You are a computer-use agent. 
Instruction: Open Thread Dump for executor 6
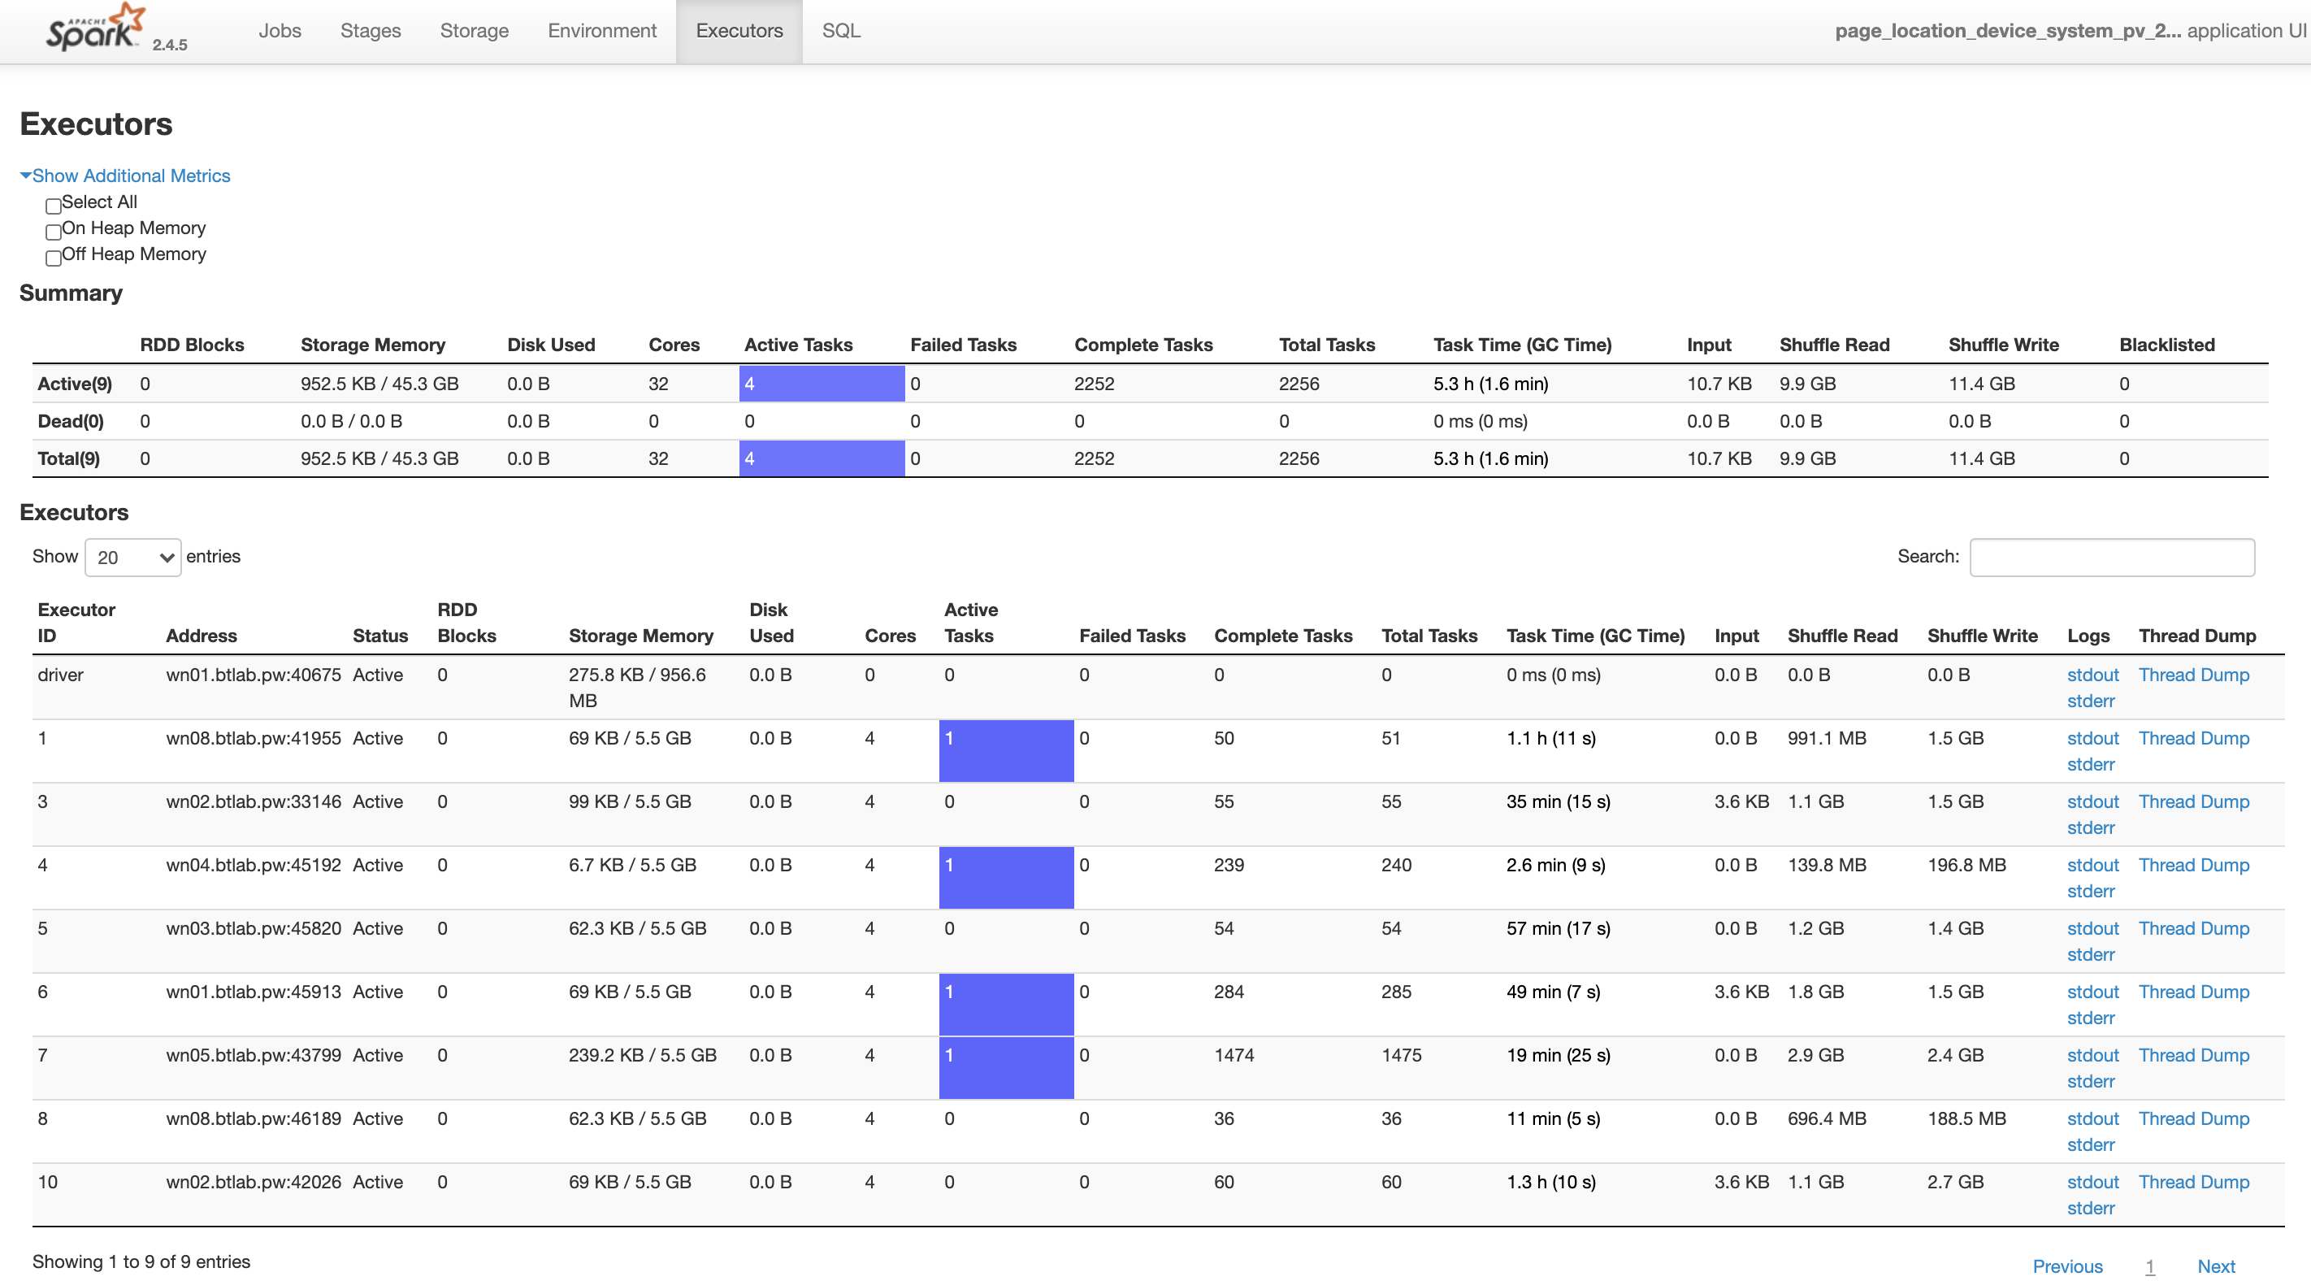2193,992
